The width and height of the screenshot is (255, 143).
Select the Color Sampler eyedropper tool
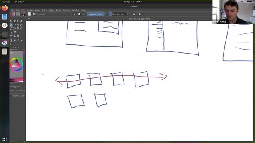14,41
